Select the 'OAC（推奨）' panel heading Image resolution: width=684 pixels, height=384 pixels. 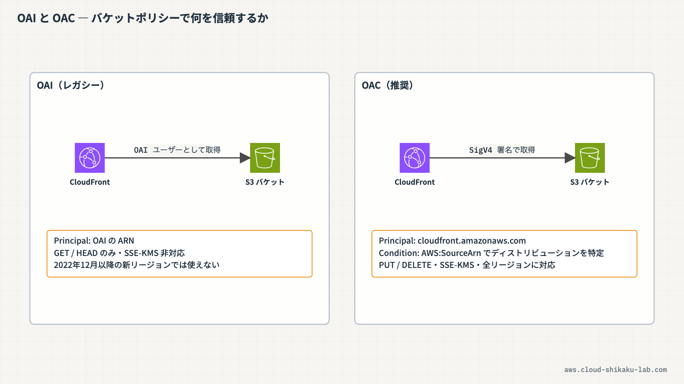pyautogui.click(x=388, y=85)
